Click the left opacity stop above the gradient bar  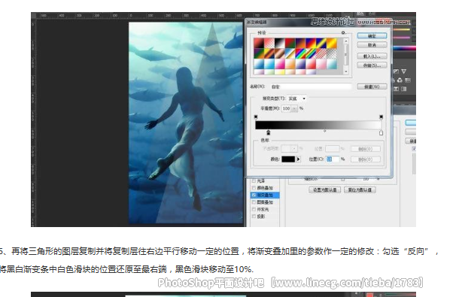click(256, 117)
